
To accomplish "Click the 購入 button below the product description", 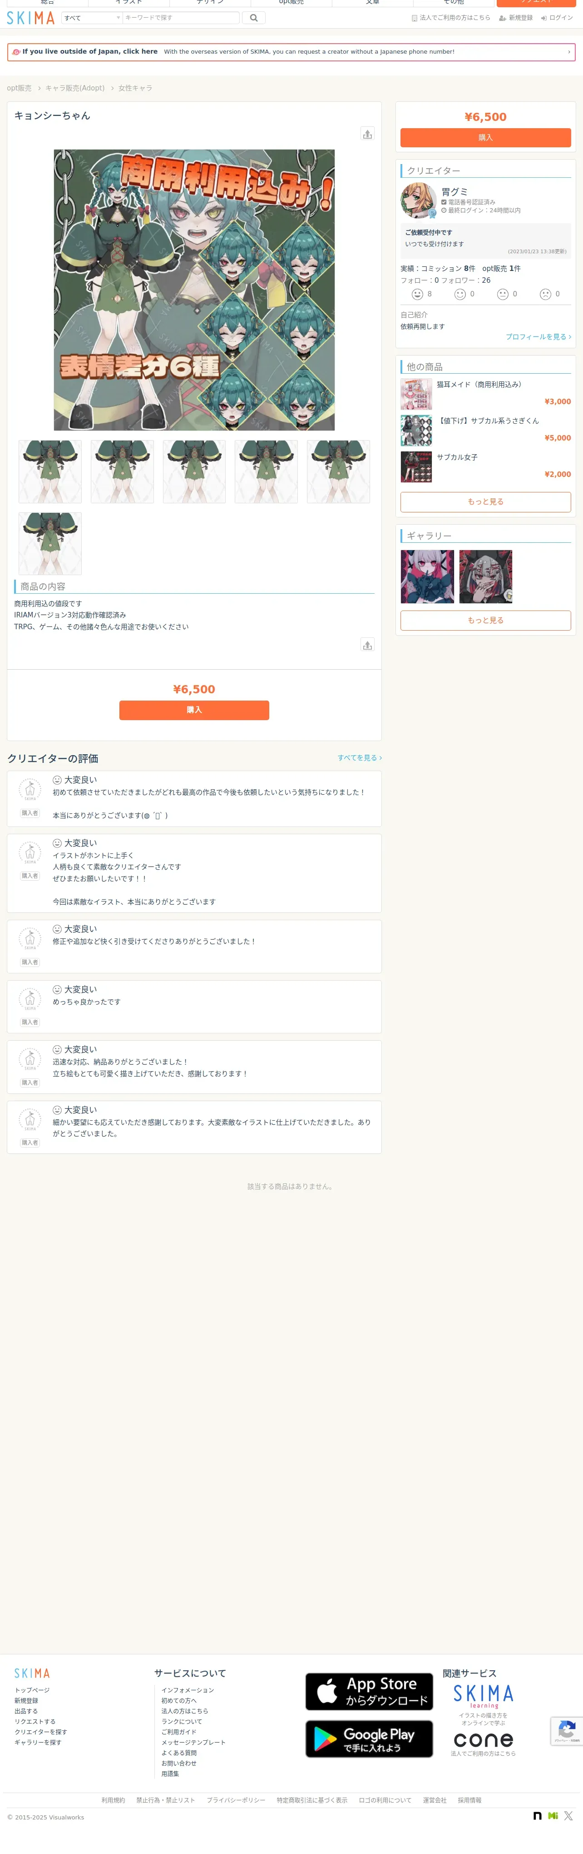I will tap(194, 710).
